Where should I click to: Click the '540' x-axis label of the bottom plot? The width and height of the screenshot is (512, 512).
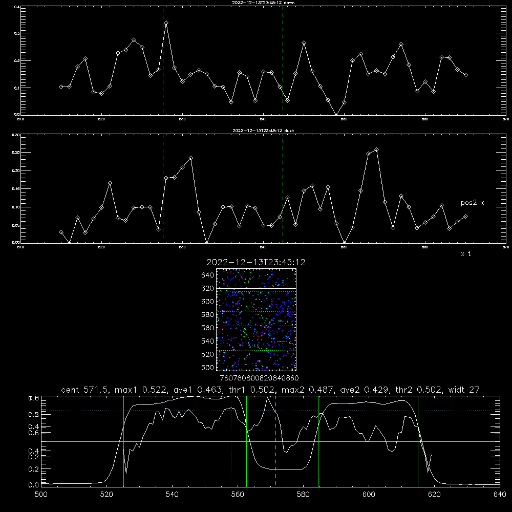coord(172,495)
